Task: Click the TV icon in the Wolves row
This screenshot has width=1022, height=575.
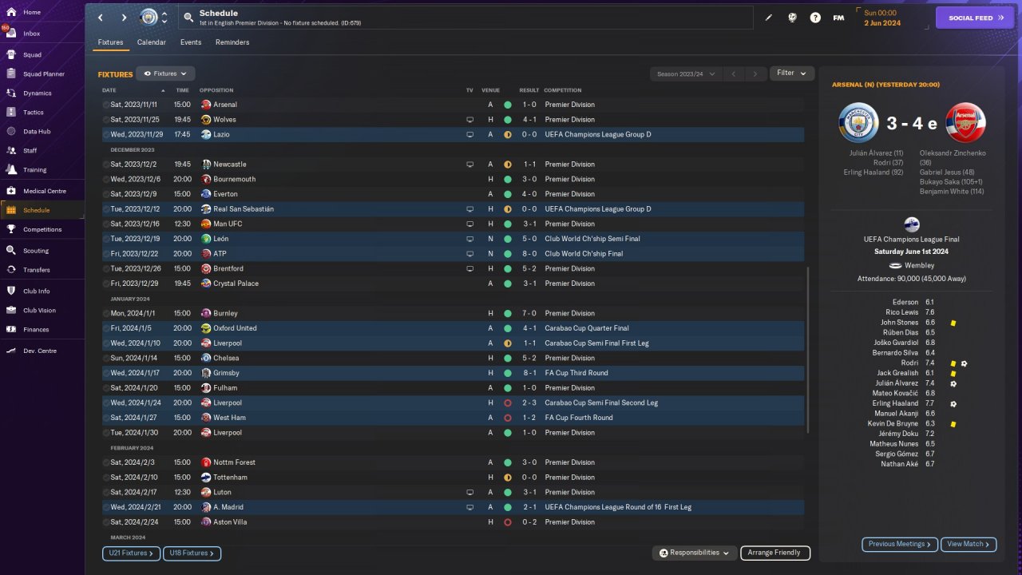Action: (x=470, y=120)
